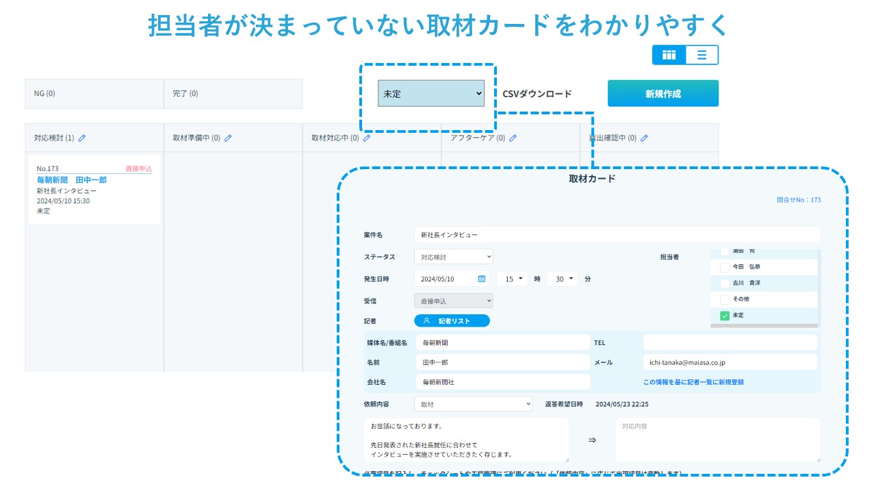Open the 依頼内容 dropdown showing 取材
The image size is (876, 493).
click(x=472, y=404)
